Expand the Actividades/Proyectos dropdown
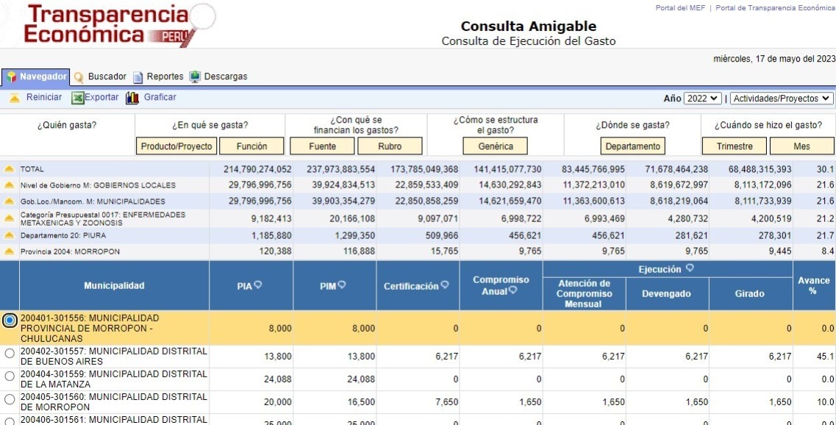The height and width of the screenshot is (425, 836). tap(782, 99)
